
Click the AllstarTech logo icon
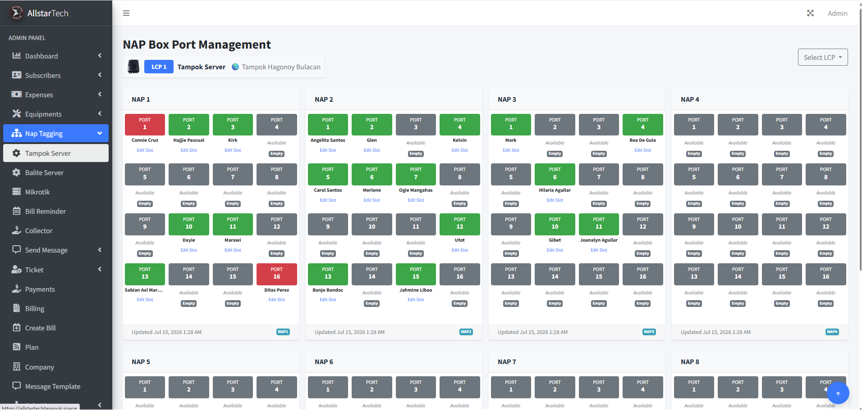tap(16, 13)
